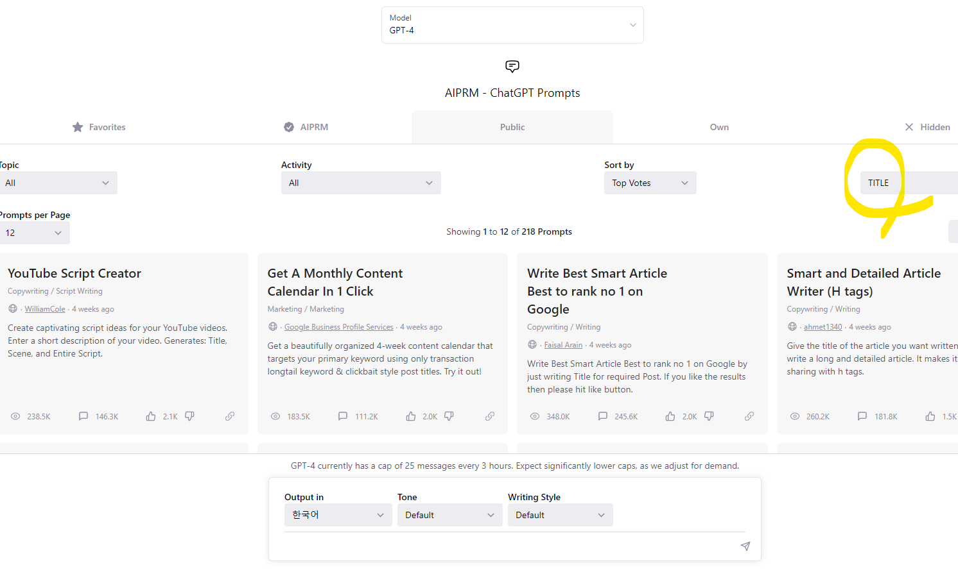Switch to the Hidden tab
958x572 pixels.
(927, 127)
